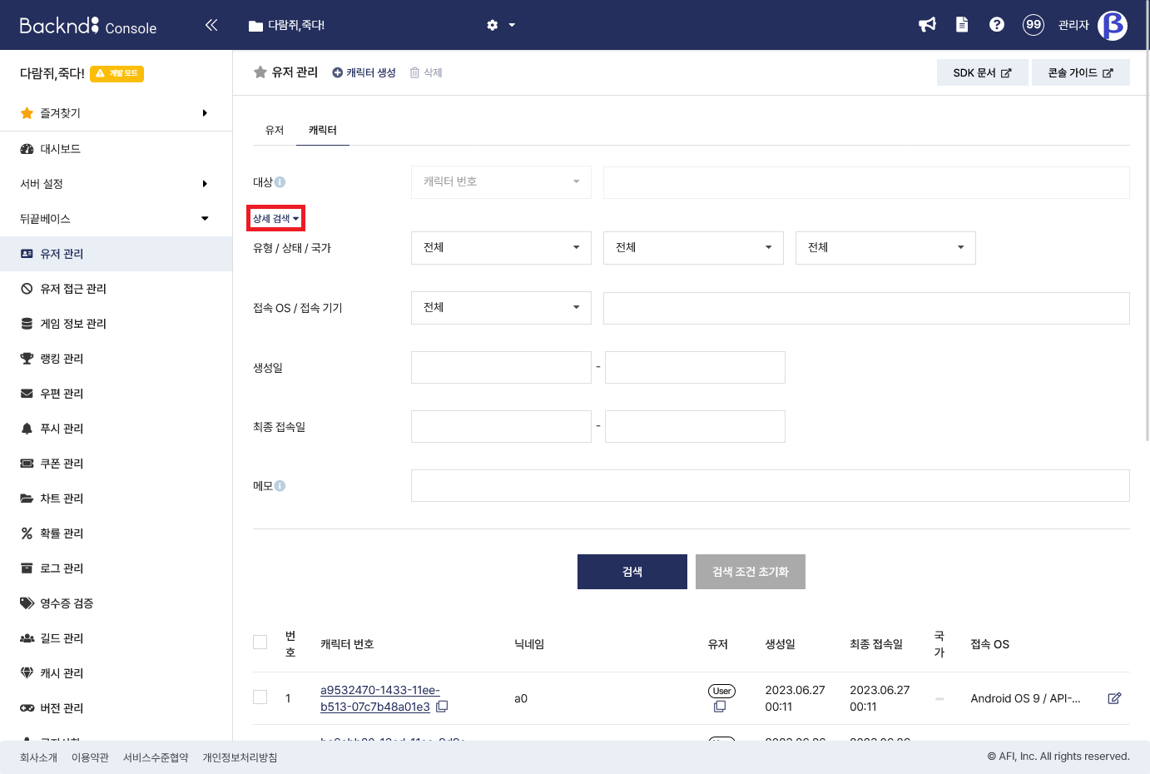Edit the row 1 character entry
The height and width of the screenshot is (774, 1150).
[1114, 698]
